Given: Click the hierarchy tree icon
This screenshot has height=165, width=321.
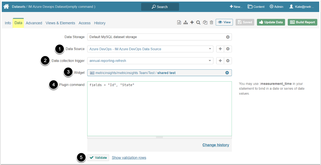Looking at the screenshot, I should click(x=186, y=22).
